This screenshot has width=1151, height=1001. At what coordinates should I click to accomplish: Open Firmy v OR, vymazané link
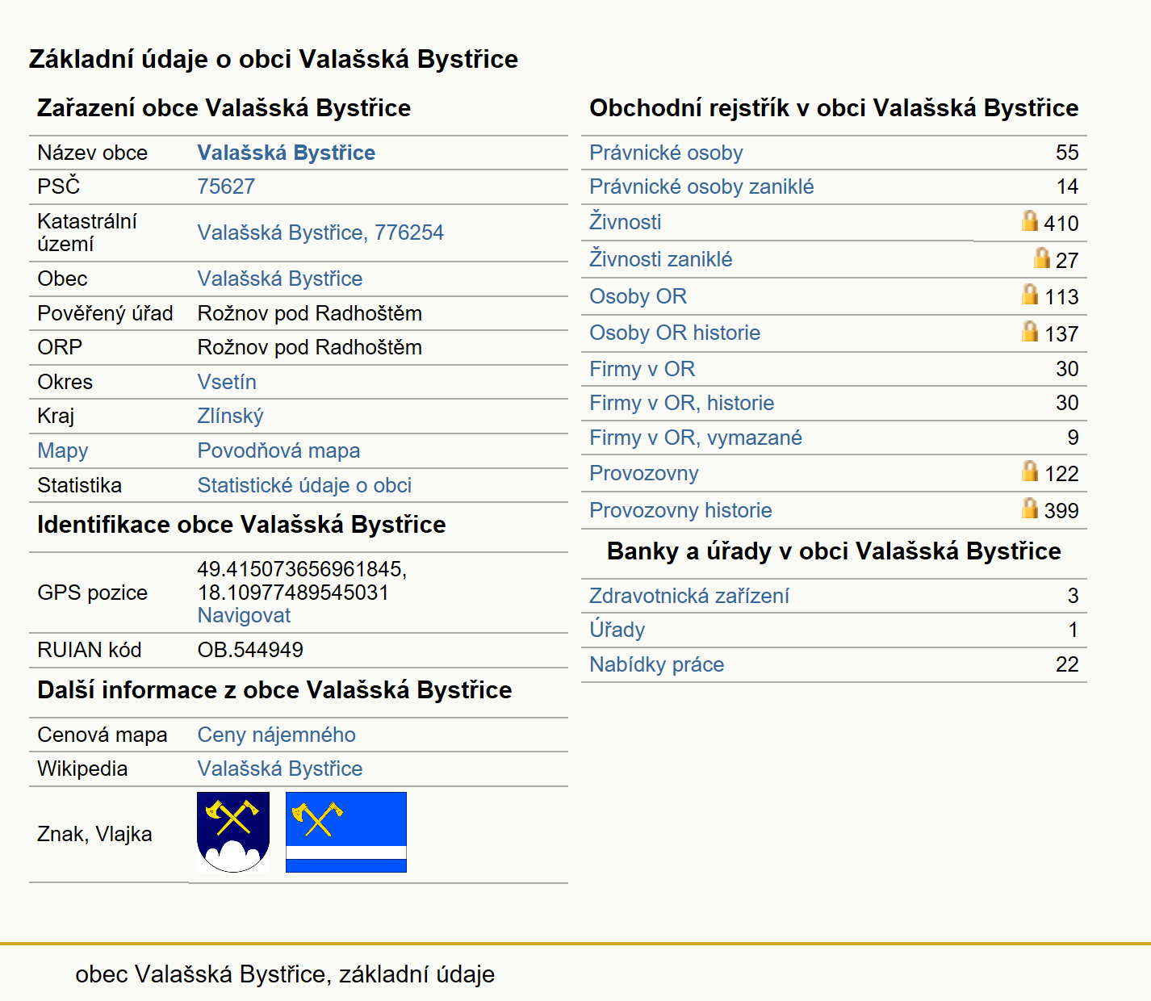click(x=696, y=438)
